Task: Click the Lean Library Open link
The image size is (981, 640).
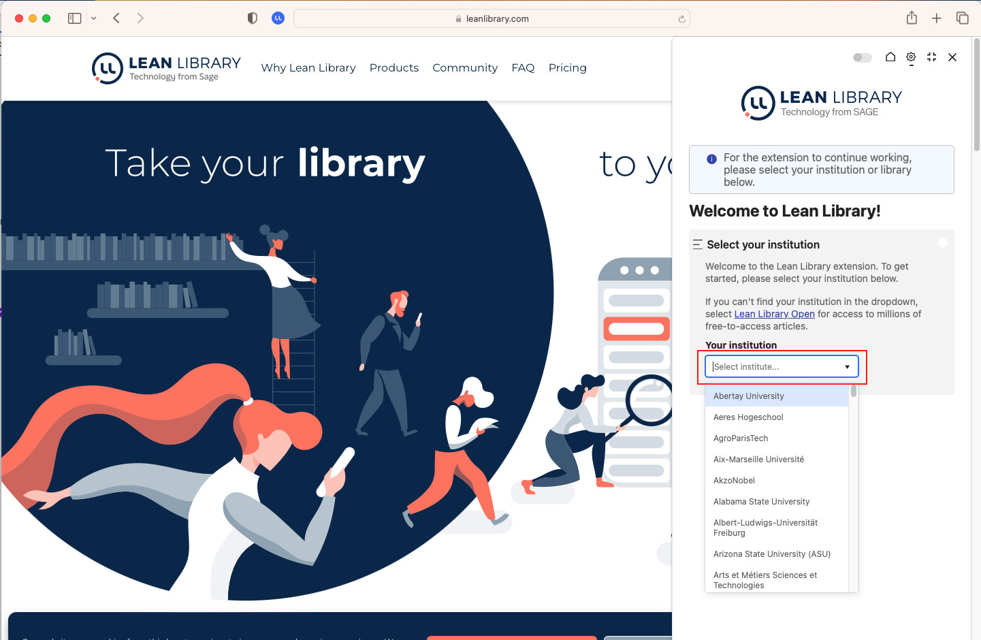Action: 774,314
